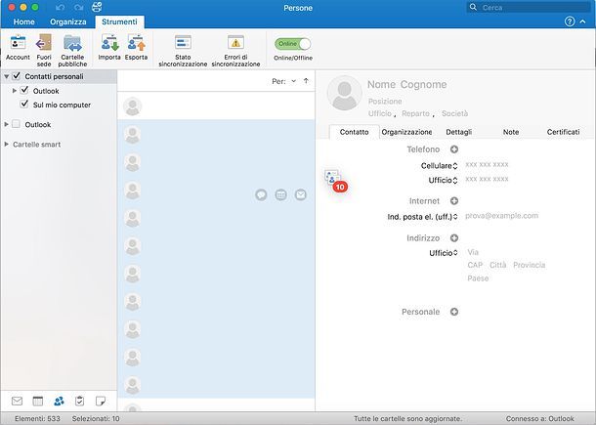This screenshot has width=596, height=425.
Task: Add a new Telefono entry with plus button
Action: point(453,149)
